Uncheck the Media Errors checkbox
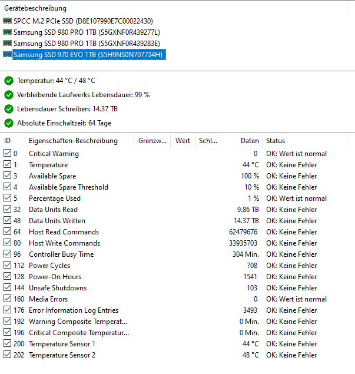 [x=8, y=299]
